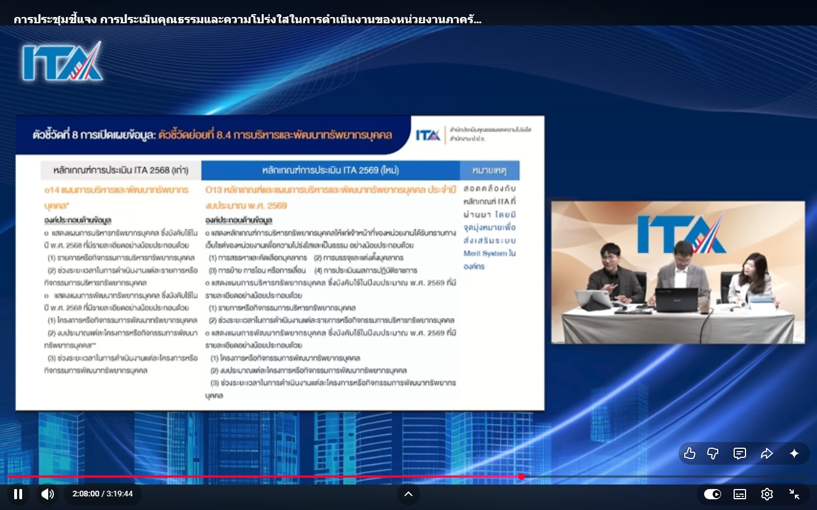Expand the upward chevron for more videos
Screen dimensions: 817x510
[408, 494]
